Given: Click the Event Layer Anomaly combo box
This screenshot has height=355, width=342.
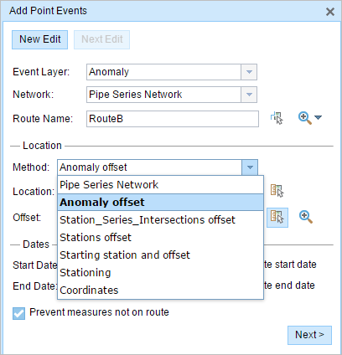Looking at the screenshot, I should click(172, 72).
